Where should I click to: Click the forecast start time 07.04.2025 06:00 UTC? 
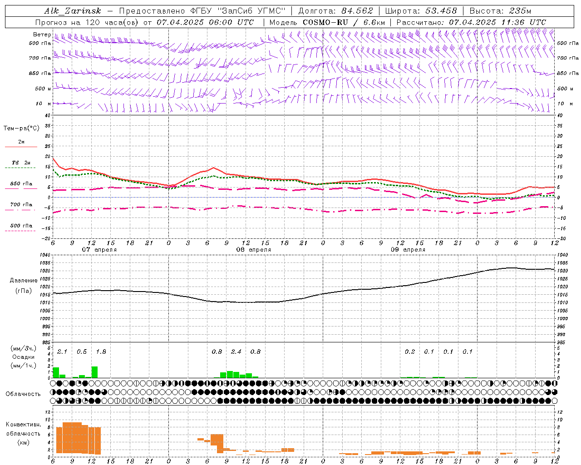point(205,22)
